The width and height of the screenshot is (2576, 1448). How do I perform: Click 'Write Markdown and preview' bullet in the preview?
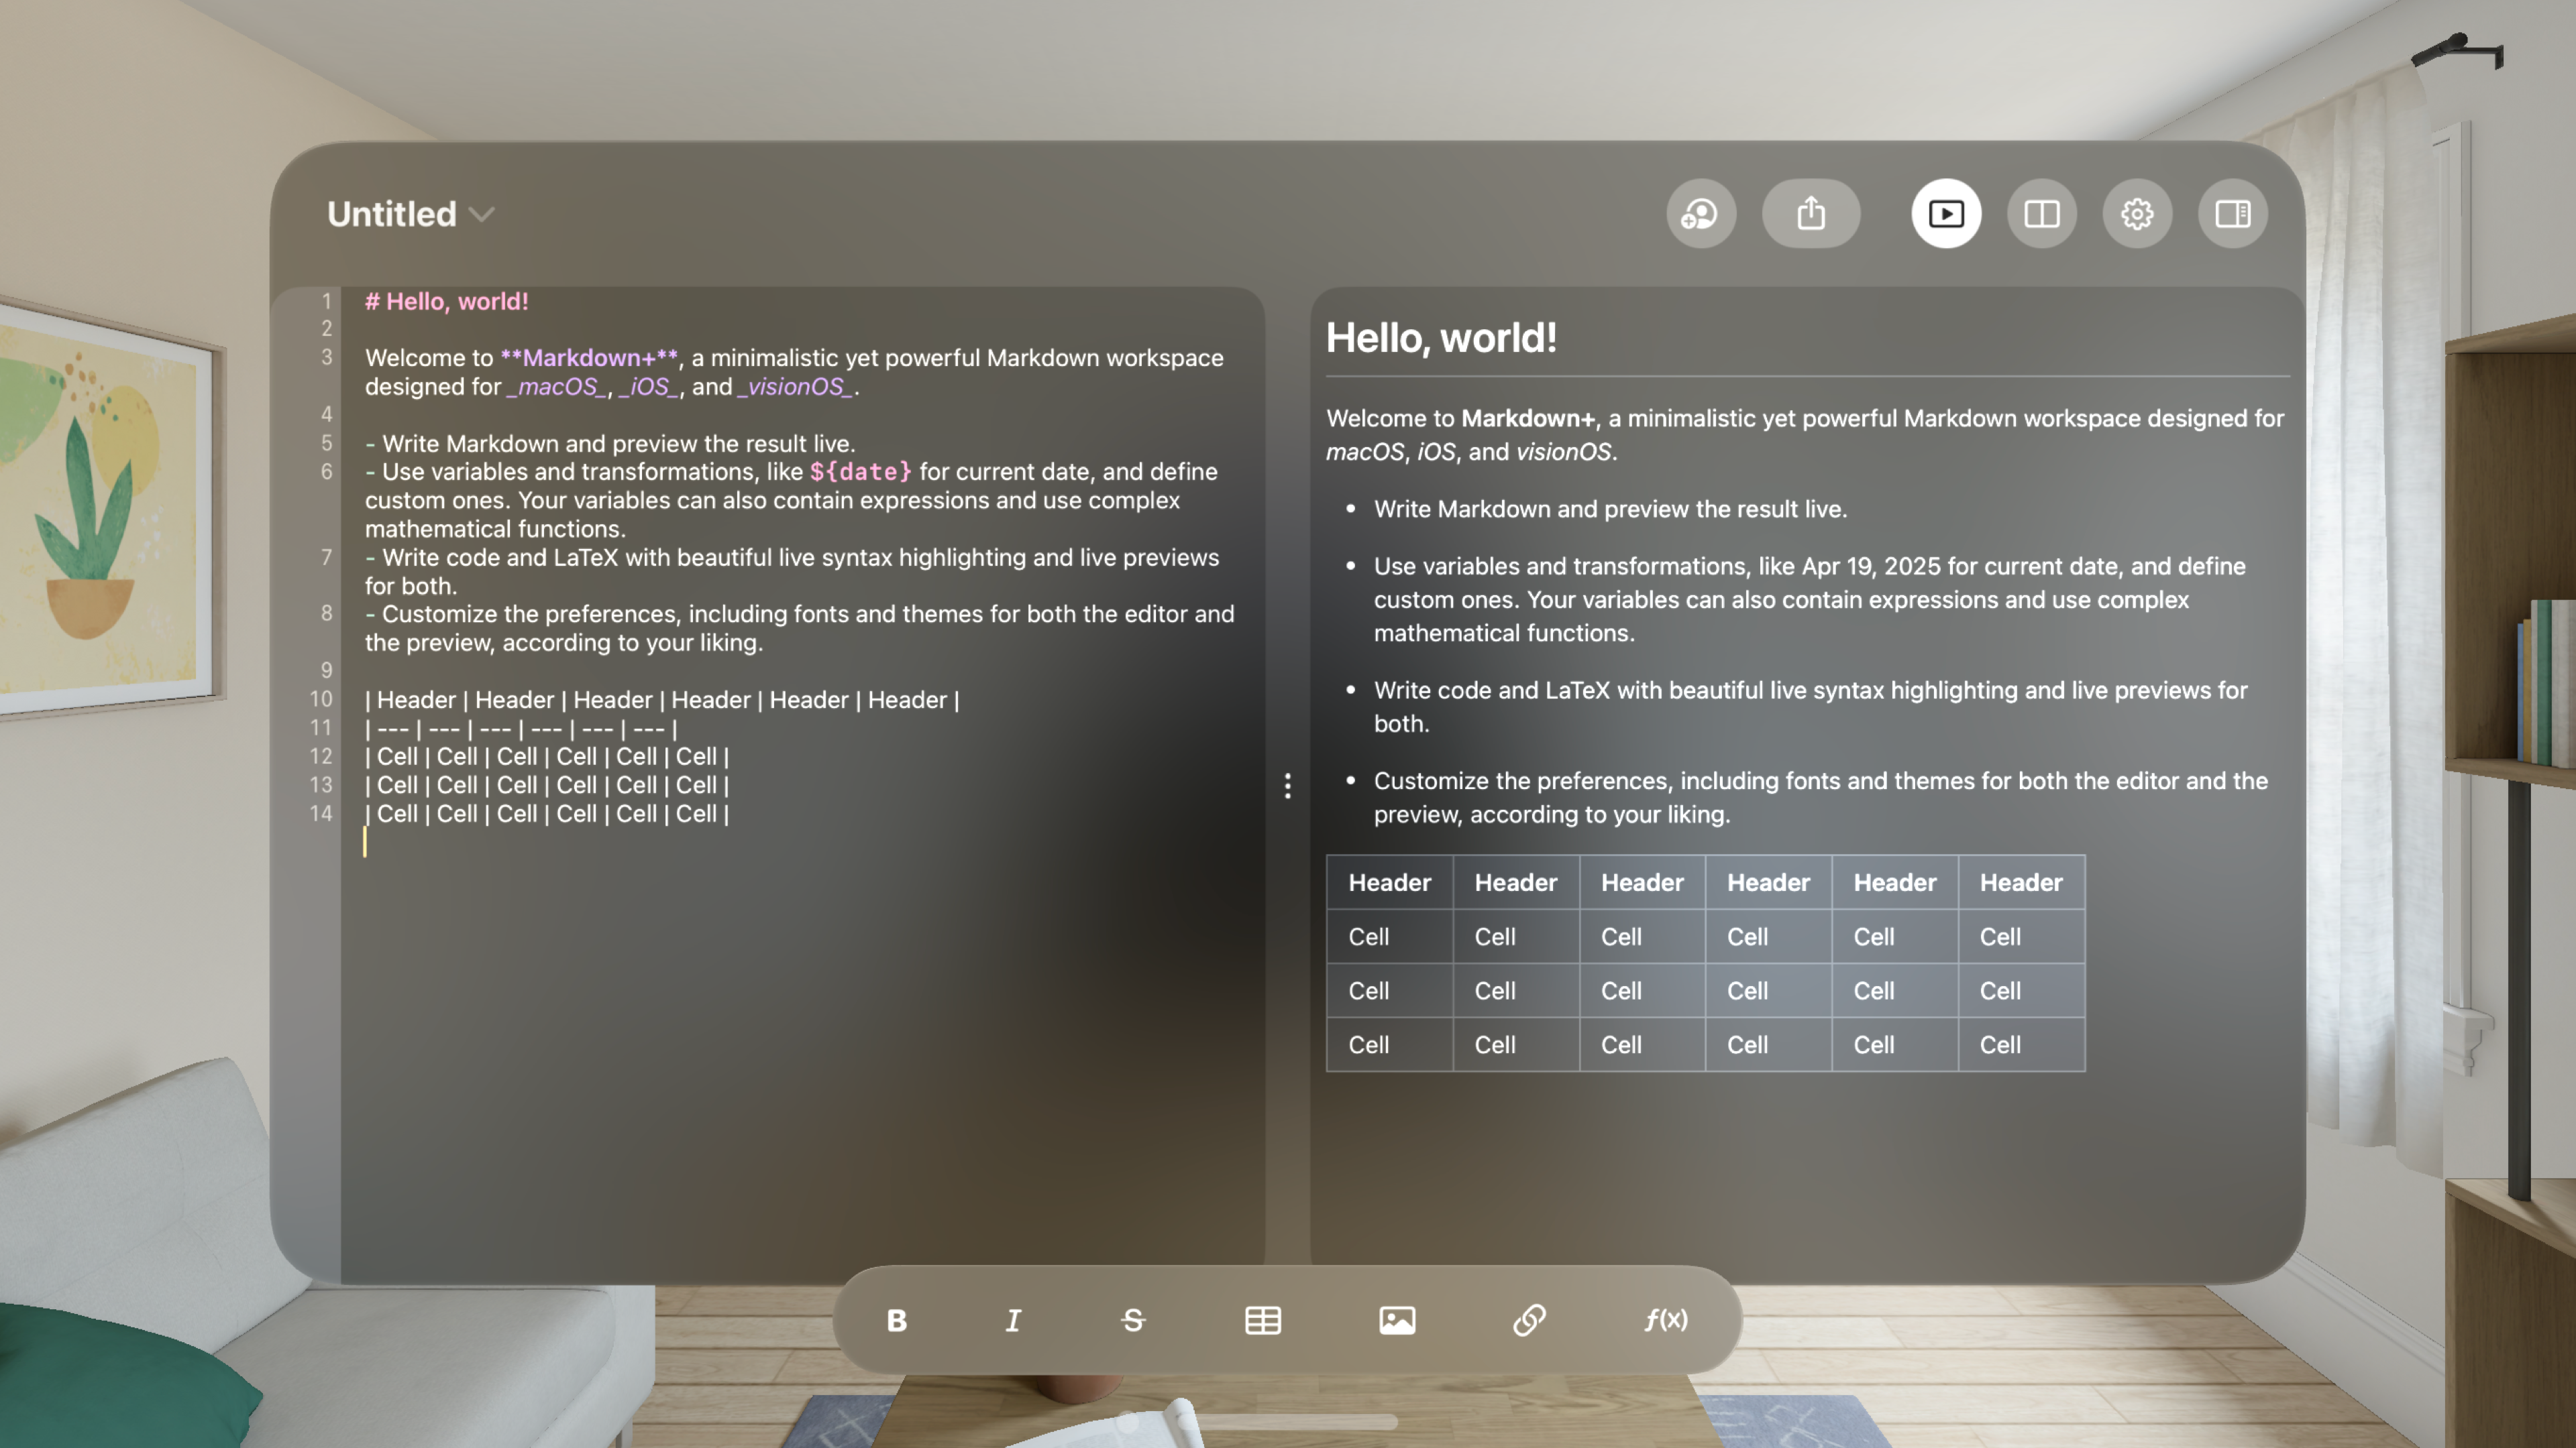point(1610,509)
